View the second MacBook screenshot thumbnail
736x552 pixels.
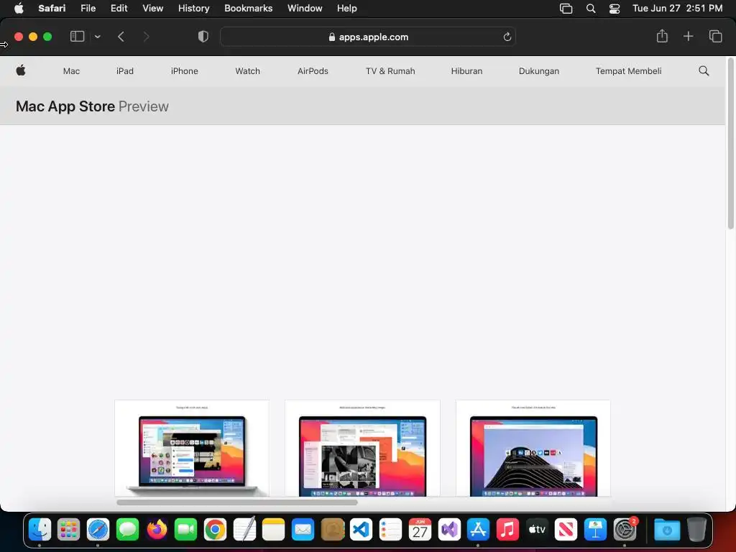[x=362, y=448]
